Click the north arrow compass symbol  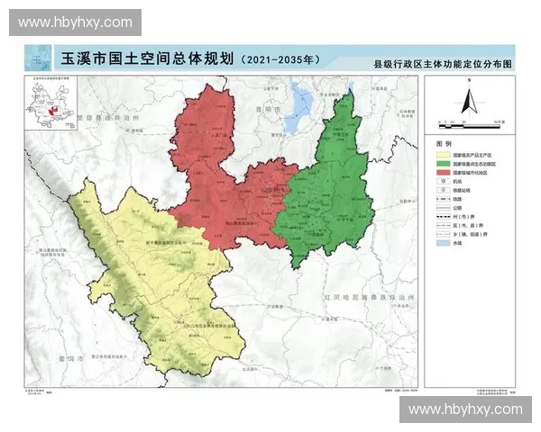click(467, 99)
